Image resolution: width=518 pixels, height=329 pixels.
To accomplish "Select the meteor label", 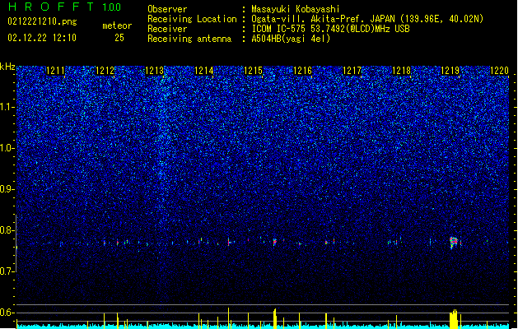I will point(117,25).
